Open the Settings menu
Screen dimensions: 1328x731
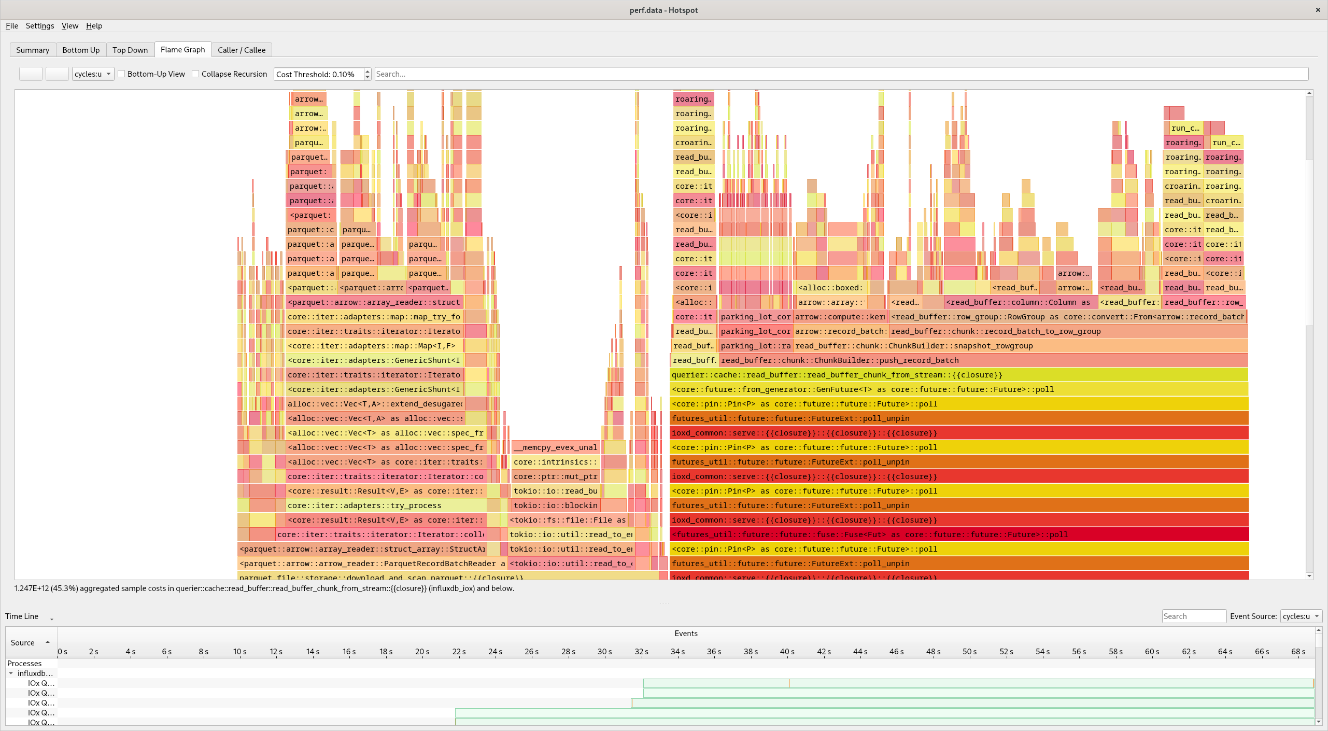pos(40,26)
